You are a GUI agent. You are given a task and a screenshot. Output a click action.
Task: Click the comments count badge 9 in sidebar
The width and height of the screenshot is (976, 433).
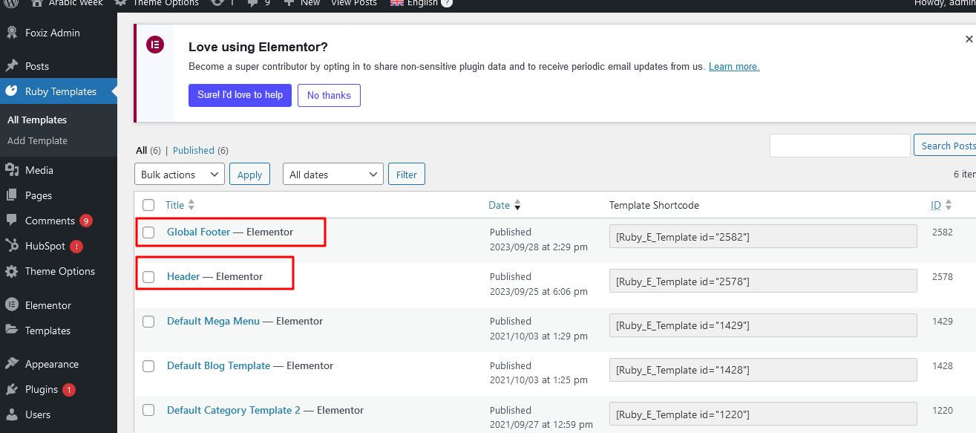[86, 221]
